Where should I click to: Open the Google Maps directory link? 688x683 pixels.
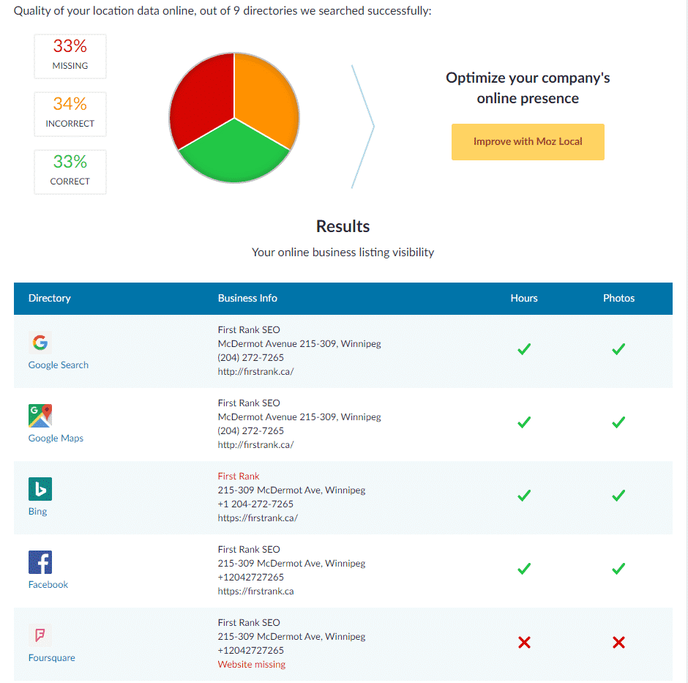(x=56, y=438)
